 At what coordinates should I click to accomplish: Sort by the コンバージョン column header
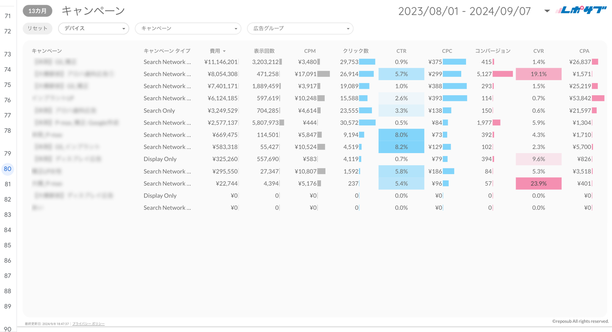[x=493, y=51]
